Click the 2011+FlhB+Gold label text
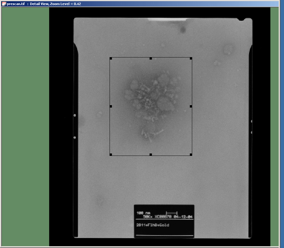The image size is (284, 248). click(x=152, y=225)
